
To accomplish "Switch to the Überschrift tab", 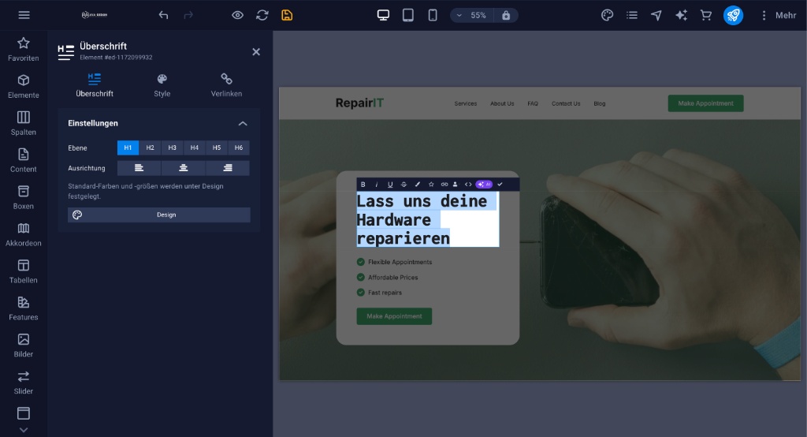I will 95,85.
